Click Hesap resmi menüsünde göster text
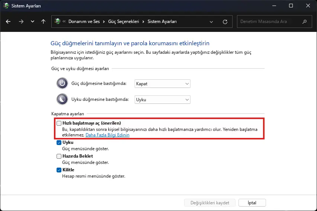317x211 pixels. pyautogui.click(x=94, y=176)
